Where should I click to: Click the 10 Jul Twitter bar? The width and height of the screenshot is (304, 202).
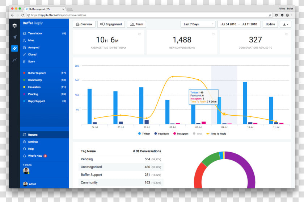(x=245, y=103)
